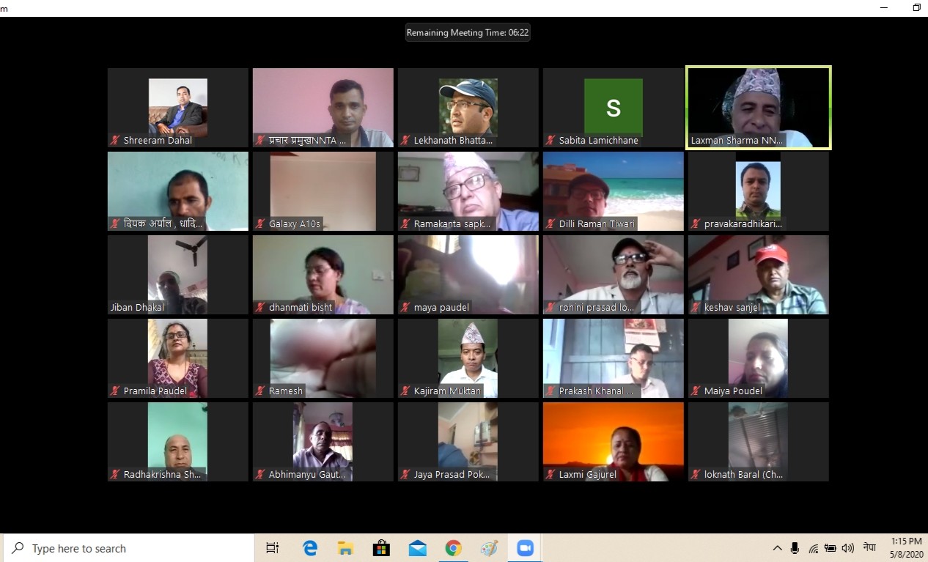928x562 pixels.
Task: Open File Explorer from the taskbar
Action: 346,548
